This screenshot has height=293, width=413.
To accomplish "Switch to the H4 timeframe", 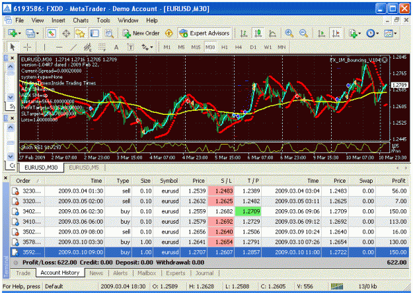I will tap(239, 48).
